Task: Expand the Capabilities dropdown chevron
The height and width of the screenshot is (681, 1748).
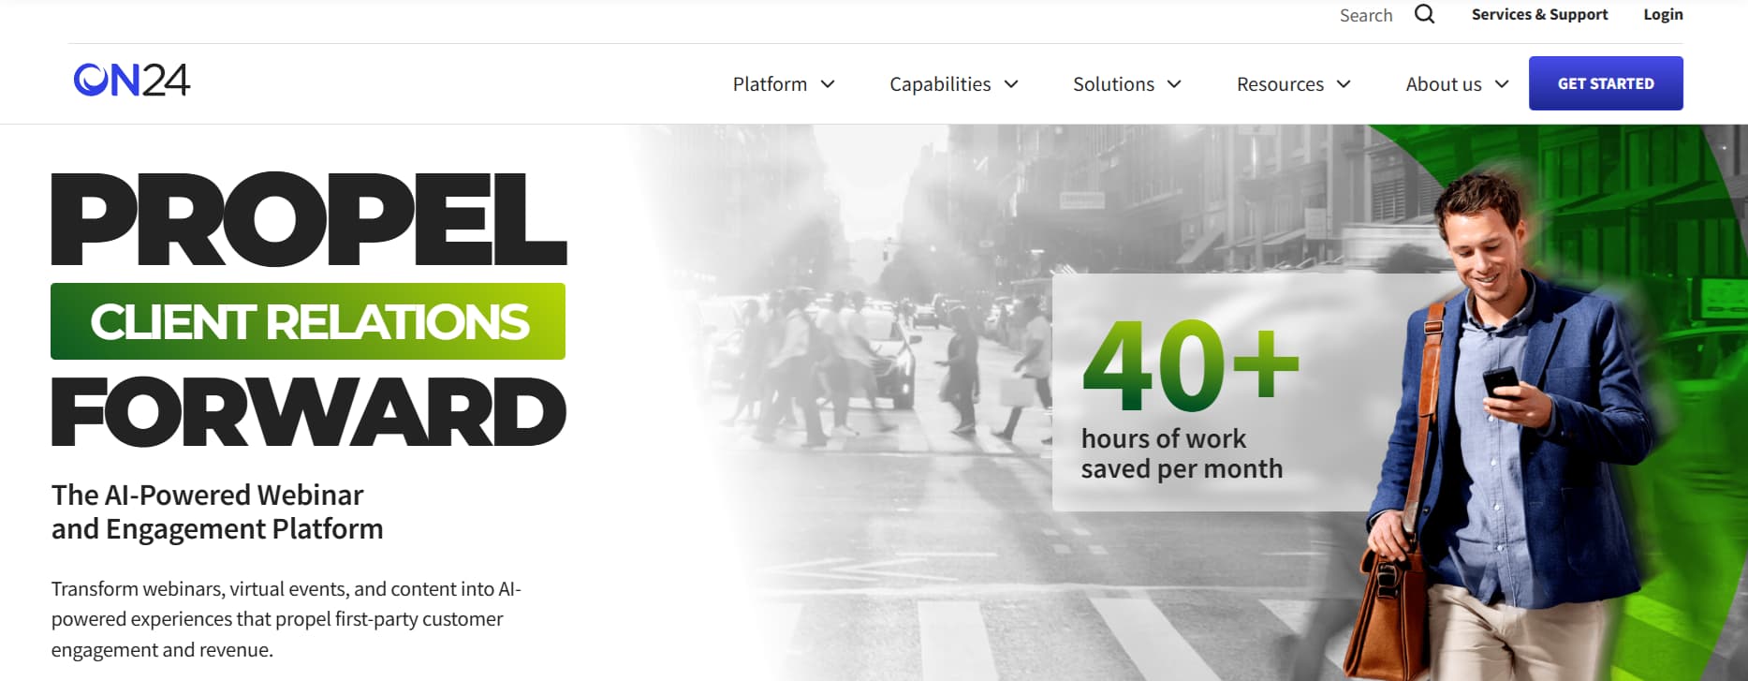Action: coord(1011,84)
